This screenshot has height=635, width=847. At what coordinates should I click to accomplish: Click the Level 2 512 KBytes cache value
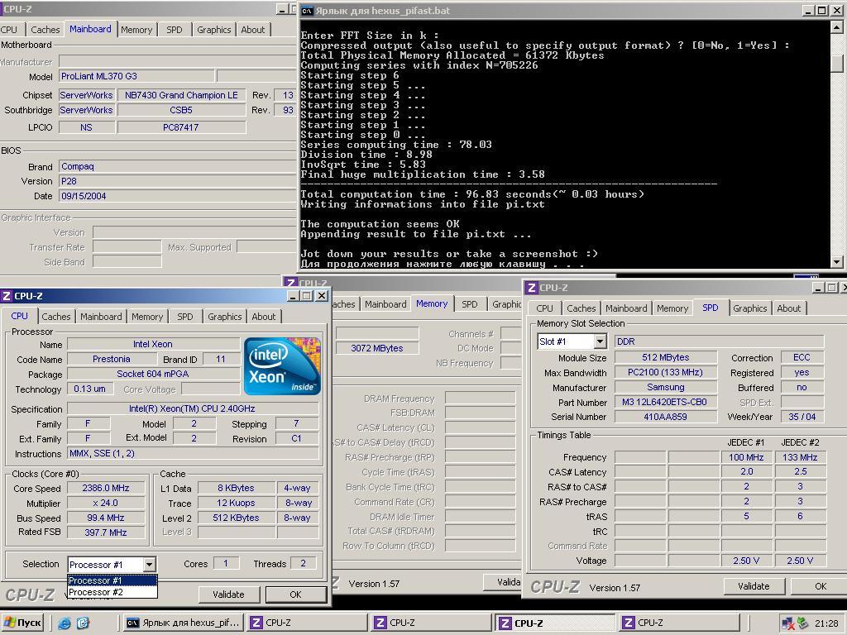pos(236,518)
